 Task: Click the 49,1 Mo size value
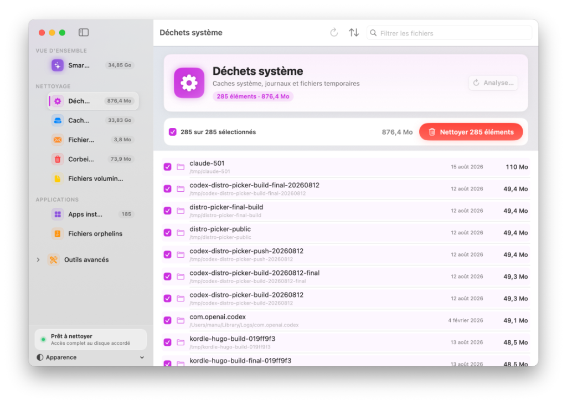point(516,320)
